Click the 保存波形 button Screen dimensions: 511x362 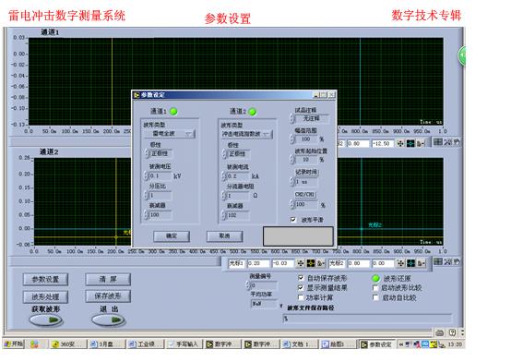click(x=108, y=296)
